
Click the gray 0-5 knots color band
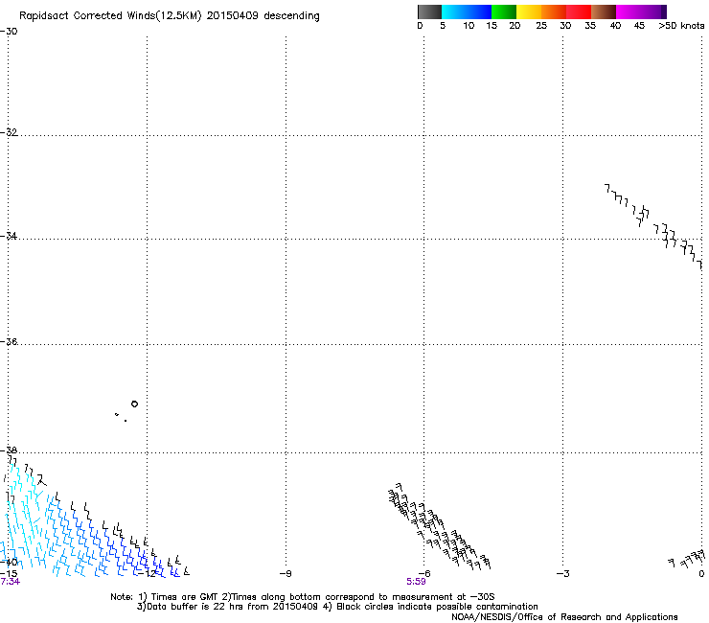(429, 12)
